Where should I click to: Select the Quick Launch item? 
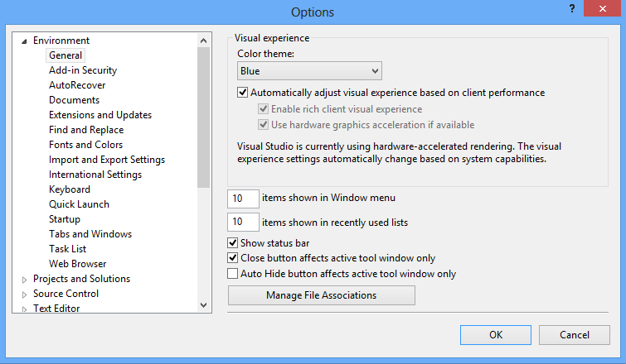click(79, 204)
